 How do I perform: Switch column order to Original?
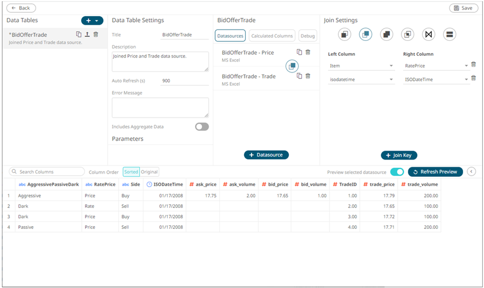(x=150, y=172)
